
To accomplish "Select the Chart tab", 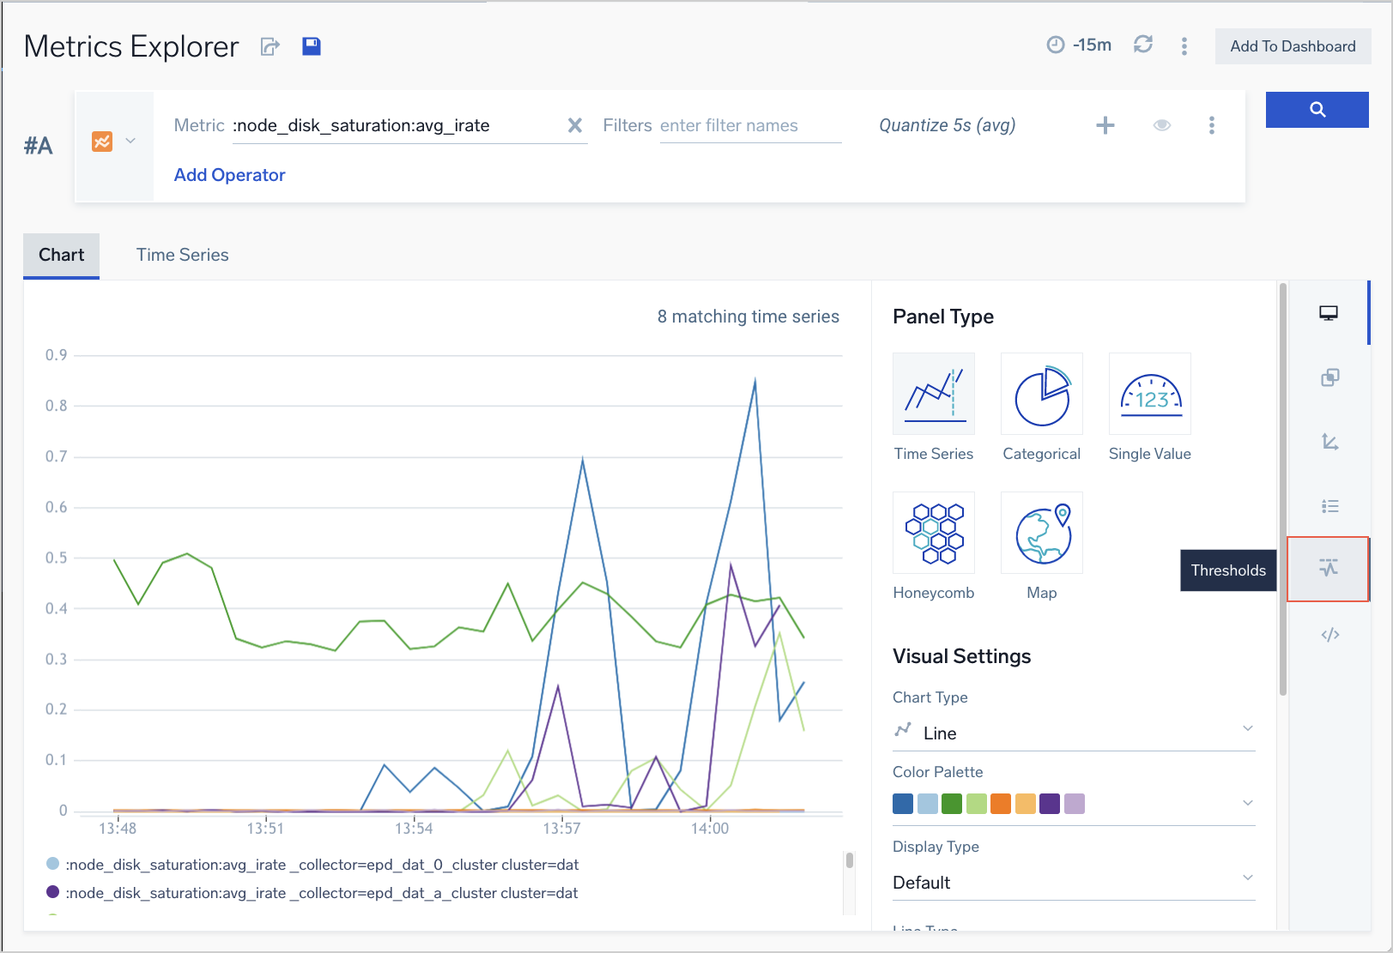I will point(61,255).
